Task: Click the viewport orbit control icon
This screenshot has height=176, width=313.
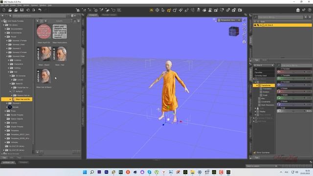Action: [244, 24]
